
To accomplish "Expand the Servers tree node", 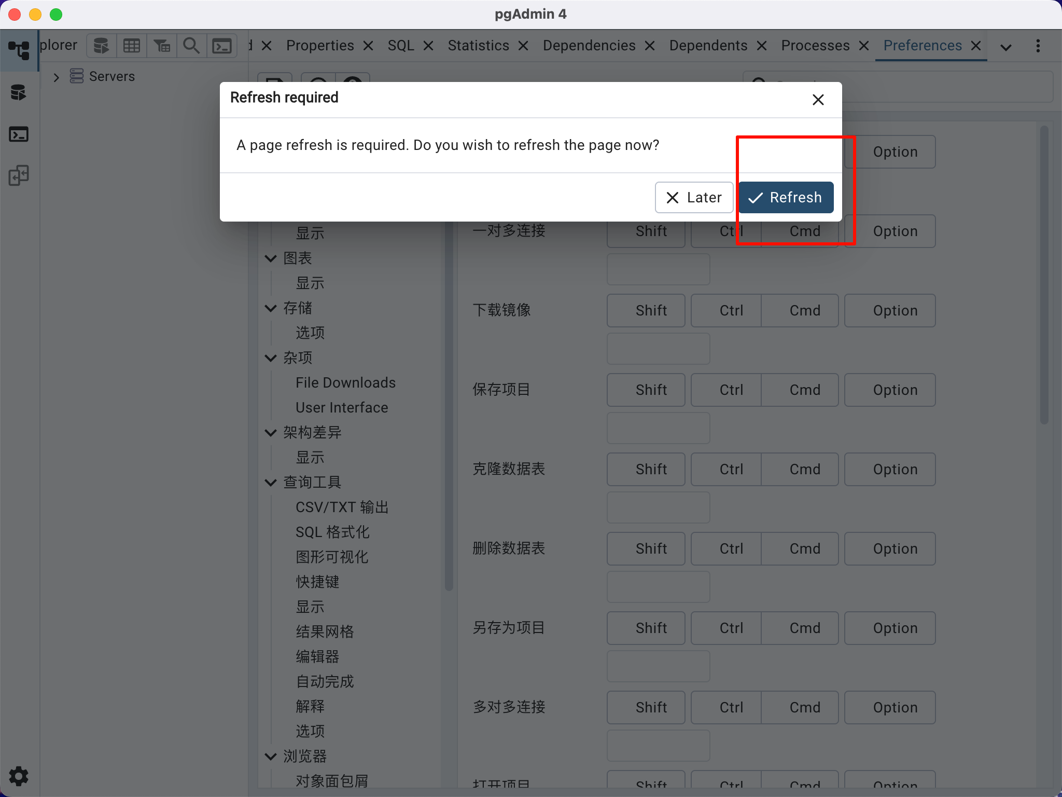I will tap(55, 76).
